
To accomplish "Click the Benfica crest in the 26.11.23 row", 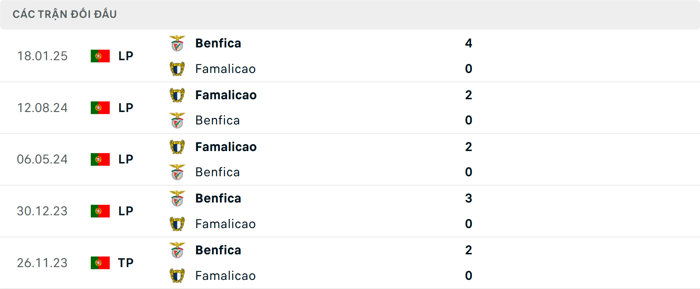I will (x=178, y=250).
